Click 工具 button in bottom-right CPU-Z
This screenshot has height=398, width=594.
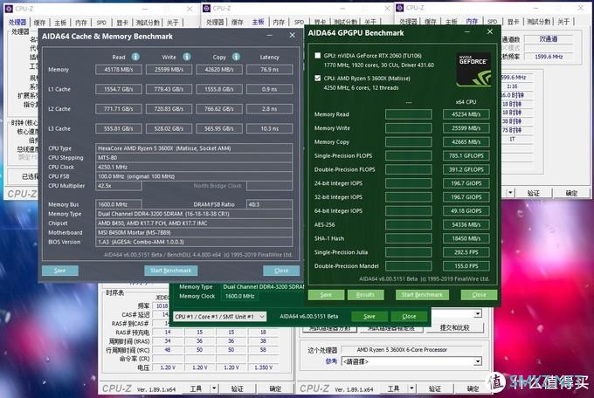pos(394,388)
